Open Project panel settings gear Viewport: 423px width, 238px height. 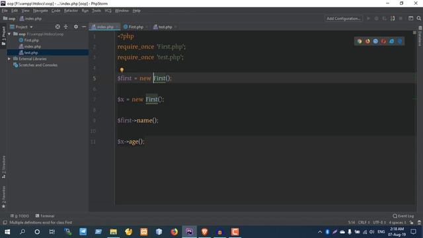pos(76,26)
